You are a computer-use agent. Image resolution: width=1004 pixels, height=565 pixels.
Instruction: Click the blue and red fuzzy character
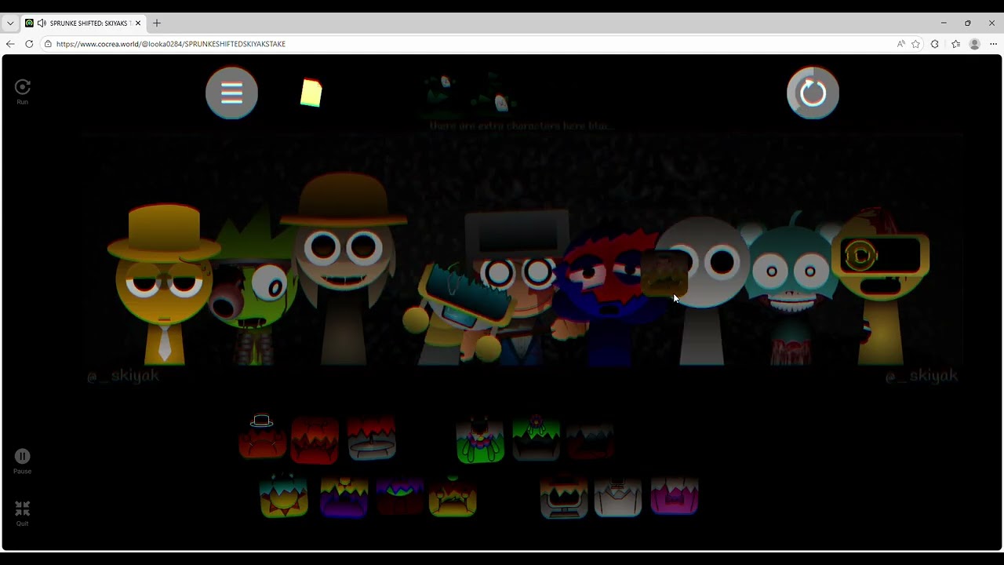click(609, 298)
